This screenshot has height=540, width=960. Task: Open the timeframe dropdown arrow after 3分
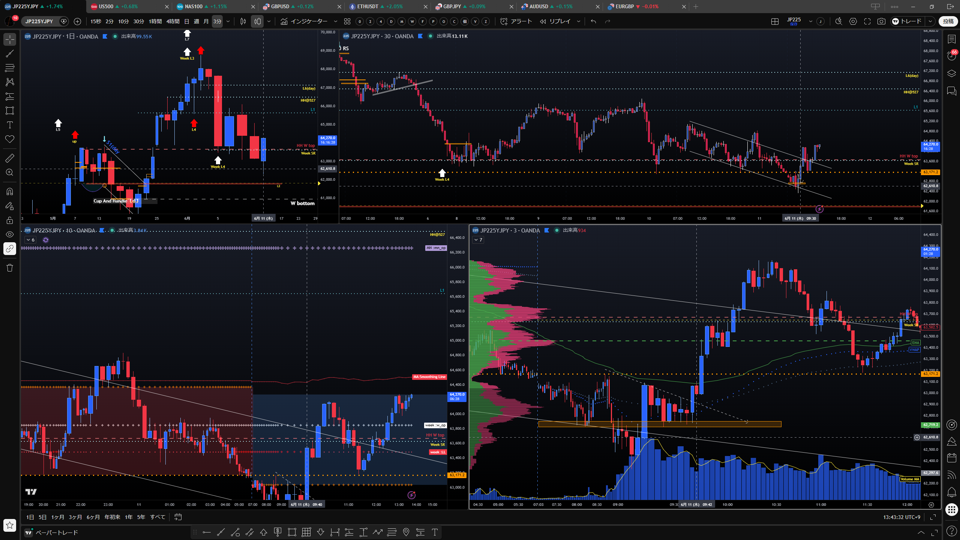228,21
